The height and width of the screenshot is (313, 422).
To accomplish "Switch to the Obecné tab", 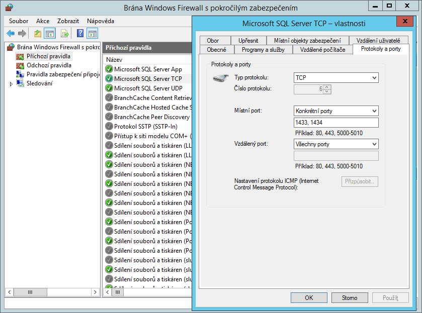I will tap(216, 50).
